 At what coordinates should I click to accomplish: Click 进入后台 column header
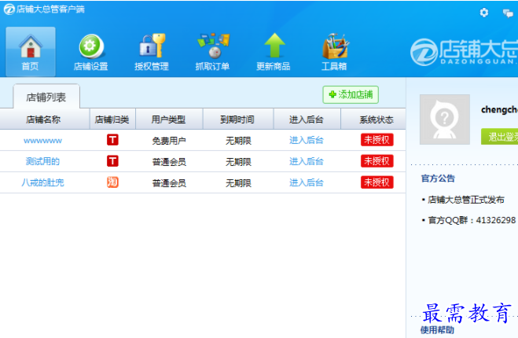click(307, 119)
